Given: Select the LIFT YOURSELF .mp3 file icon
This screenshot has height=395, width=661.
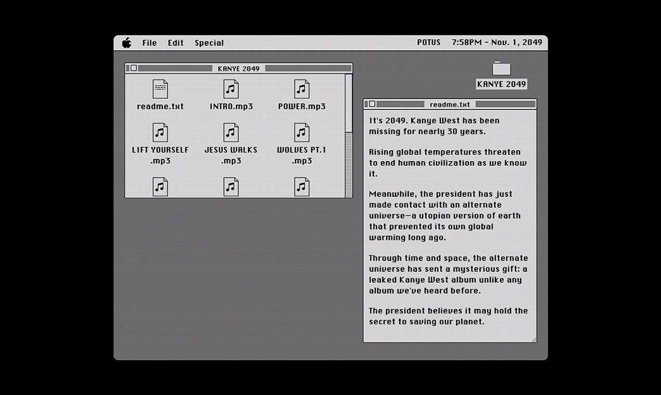Looking at the screenshot, I should coord(160,133).
